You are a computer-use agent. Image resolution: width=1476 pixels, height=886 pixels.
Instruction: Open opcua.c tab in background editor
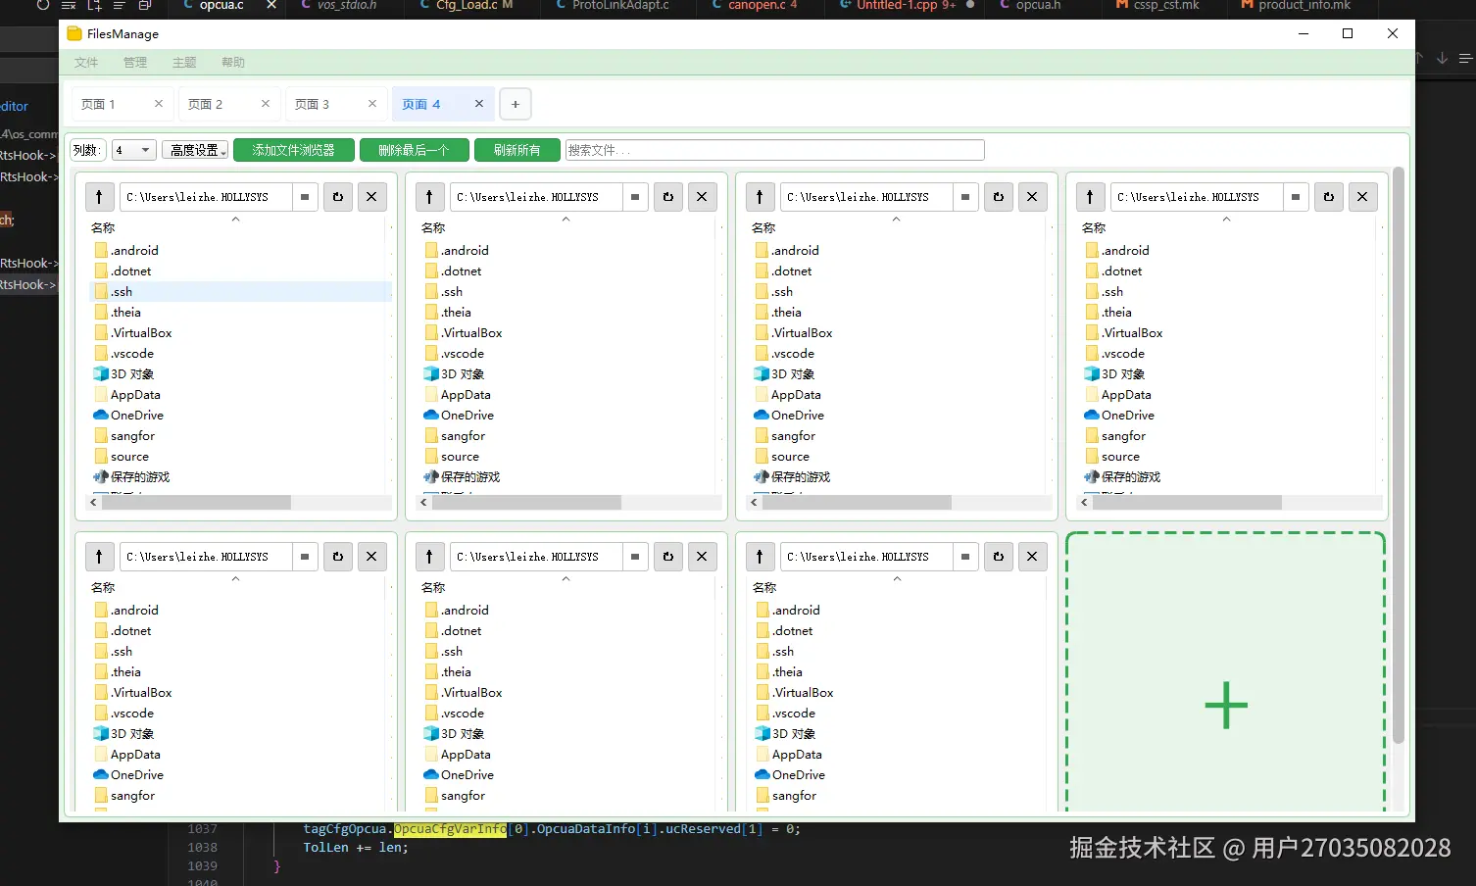pos(221,6)
